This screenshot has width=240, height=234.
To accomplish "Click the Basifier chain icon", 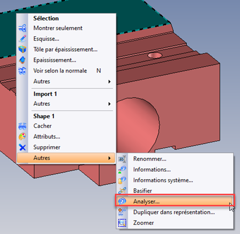I will [122, 191].
